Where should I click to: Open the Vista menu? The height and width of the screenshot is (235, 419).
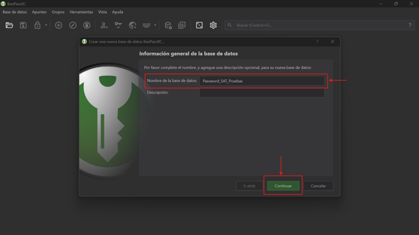click(102, 12)
